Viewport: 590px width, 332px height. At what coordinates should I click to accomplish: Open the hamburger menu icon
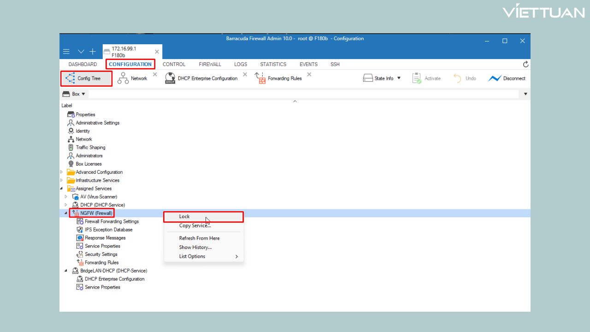66,52
